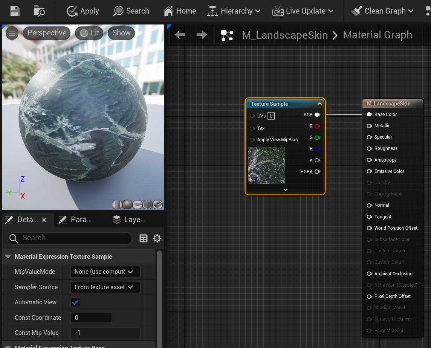Click the Normal input pin
The height and width of the screenshot is (348, 431).
click(370, 205)
